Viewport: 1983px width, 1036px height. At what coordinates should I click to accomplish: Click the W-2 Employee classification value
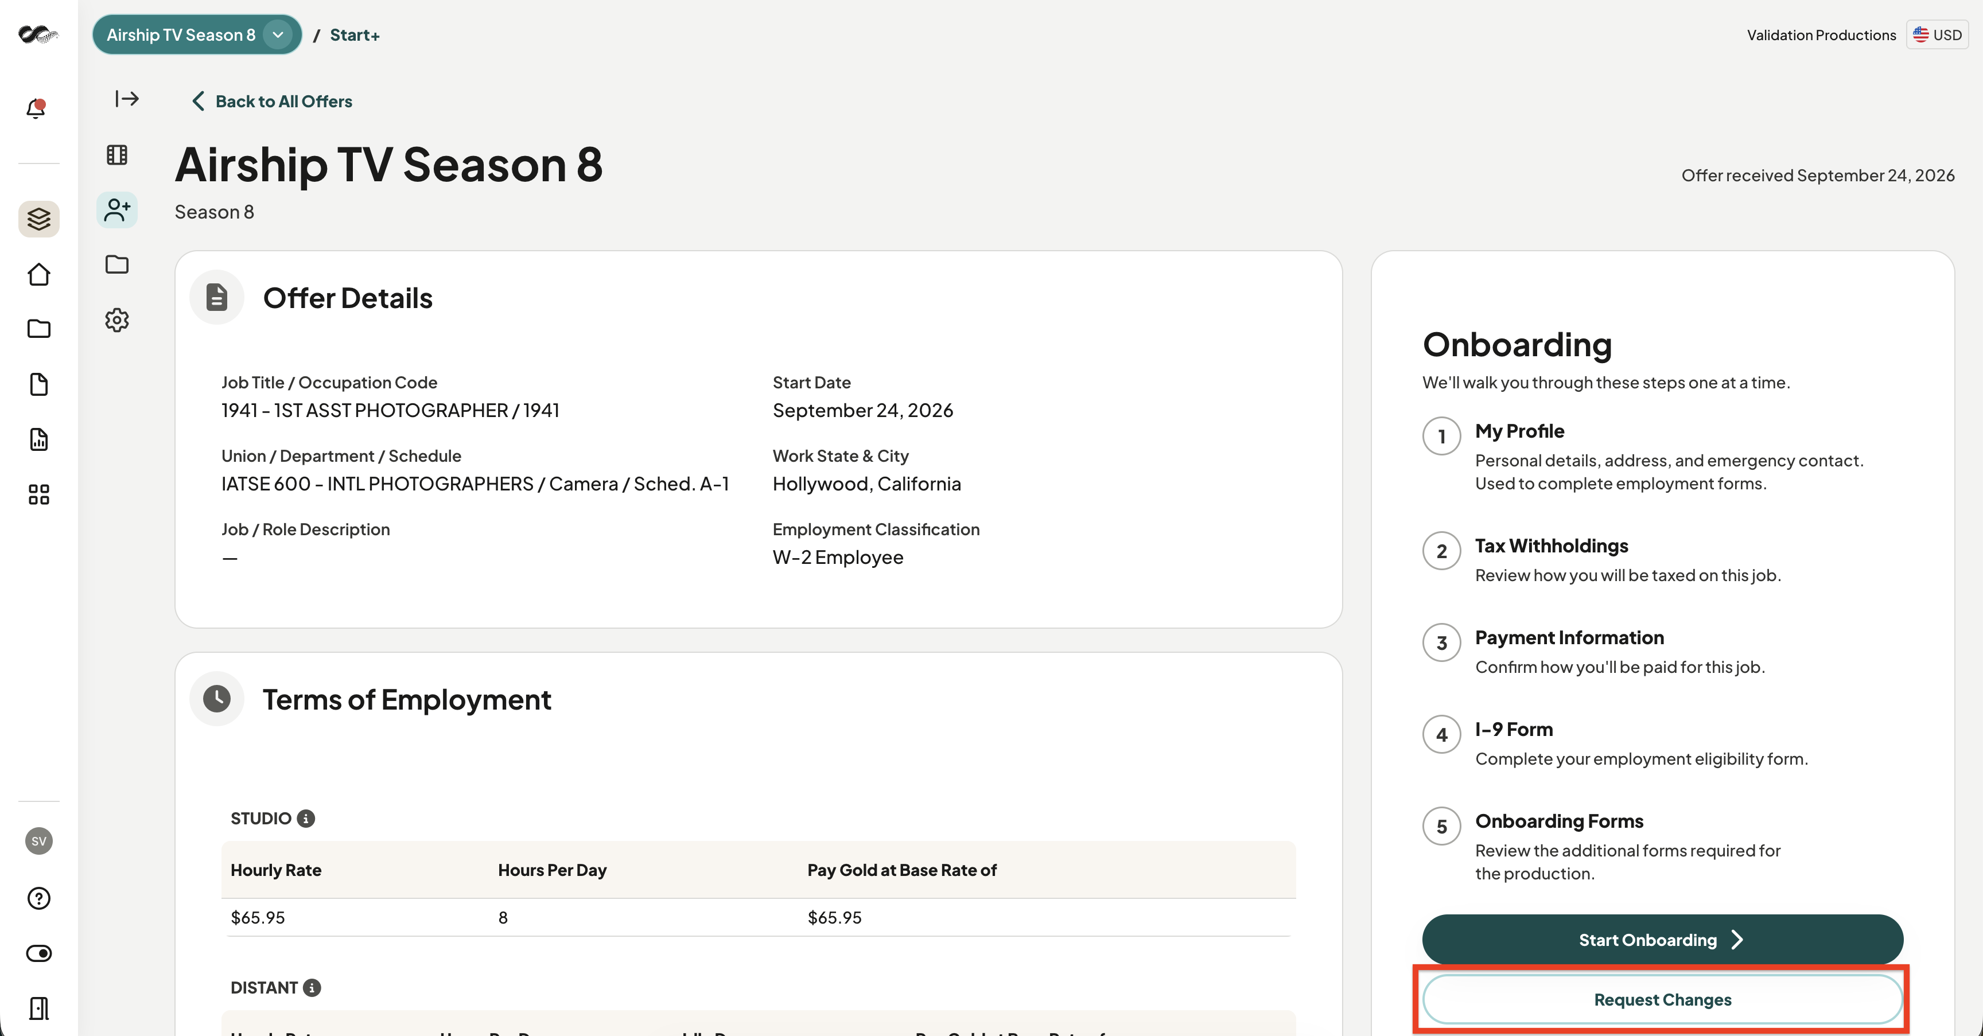pyautogui.click(x=838, y=557)
